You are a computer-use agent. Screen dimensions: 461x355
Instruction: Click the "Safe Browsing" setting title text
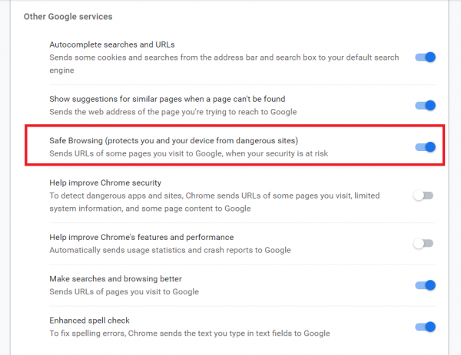(x=173, y=140)
